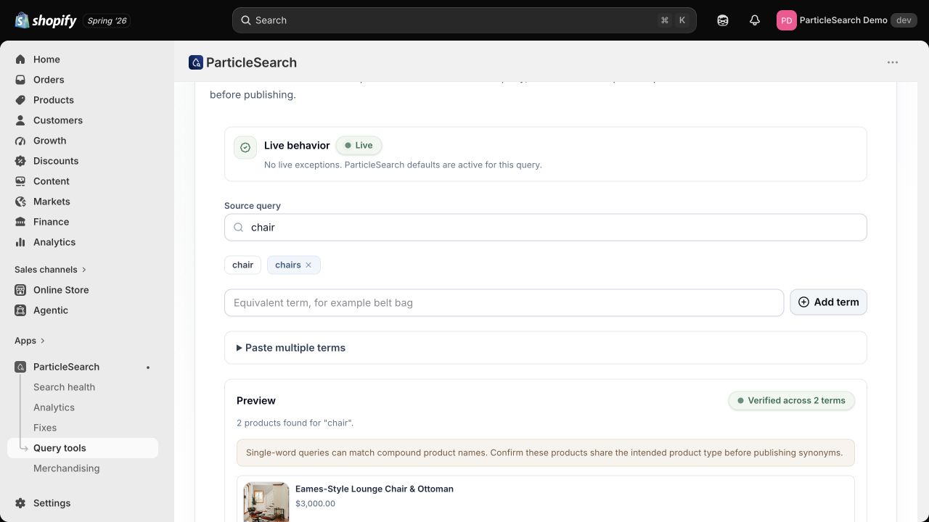Open the three-dot more actions menu
Image resolution: width=929 pixels, height=522 pixels.
pos(893,62)
